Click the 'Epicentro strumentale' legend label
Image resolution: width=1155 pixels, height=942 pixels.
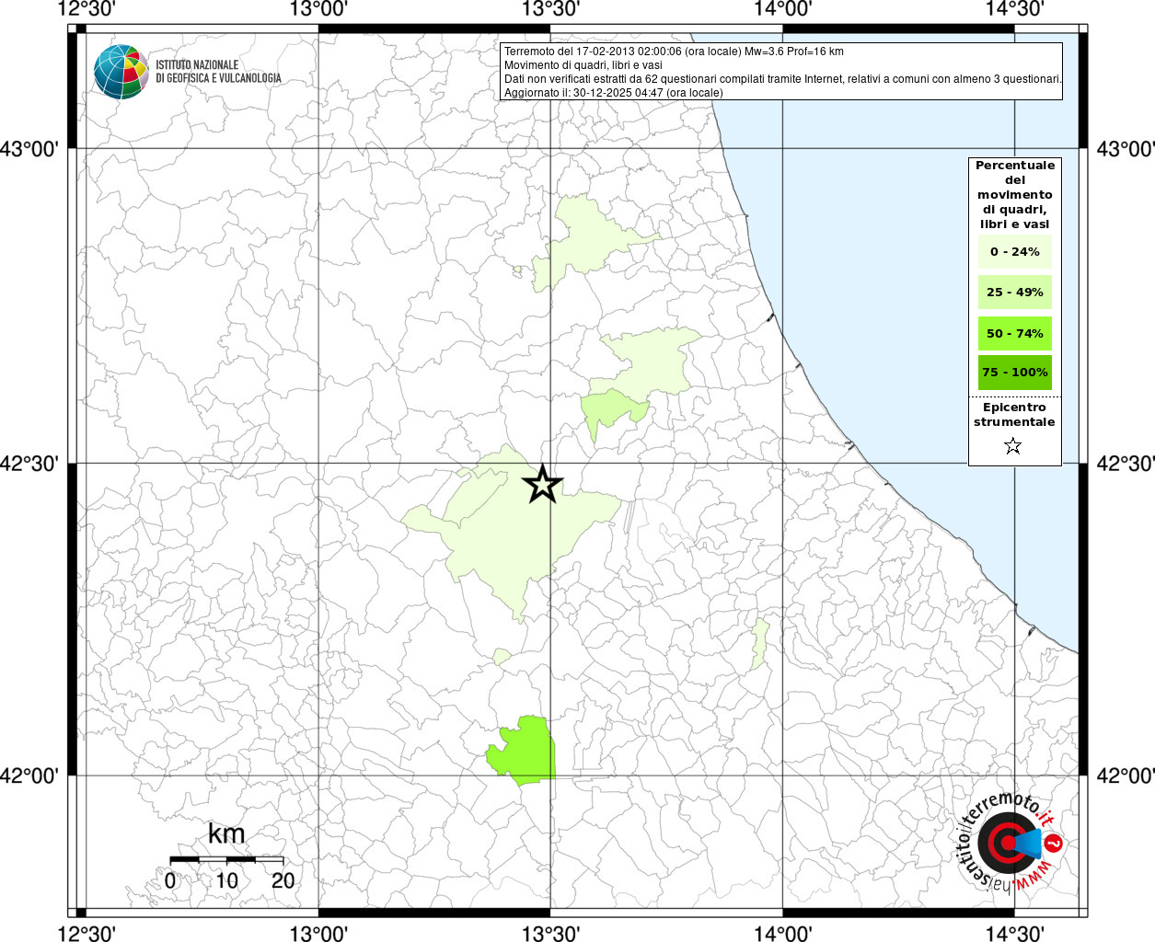[1014, 415]
